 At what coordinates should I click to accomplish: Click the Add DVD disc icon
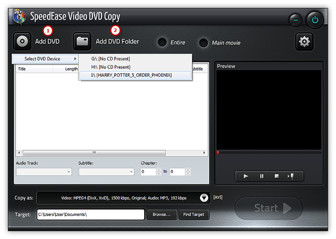click(22, 41)
